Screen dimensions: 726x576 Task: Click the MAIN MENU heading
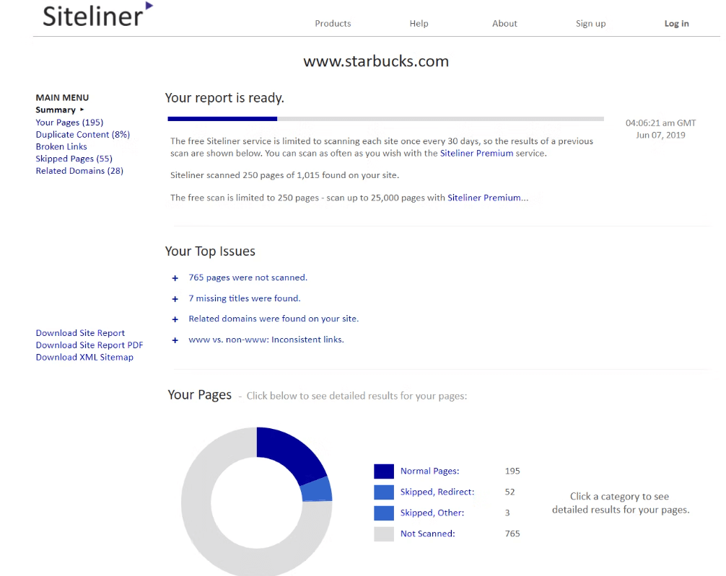pyautogui.click(x=63, y=97)
